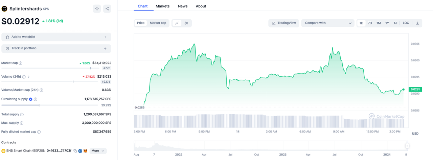This screenshot has height=160, width=433.
Task: Set chart range to 1Y
Action: point(387,23)
